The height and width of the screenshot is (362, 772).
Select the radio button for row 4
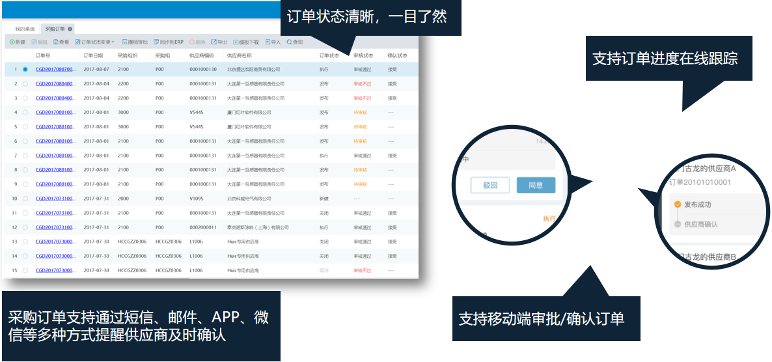[25, 112]
